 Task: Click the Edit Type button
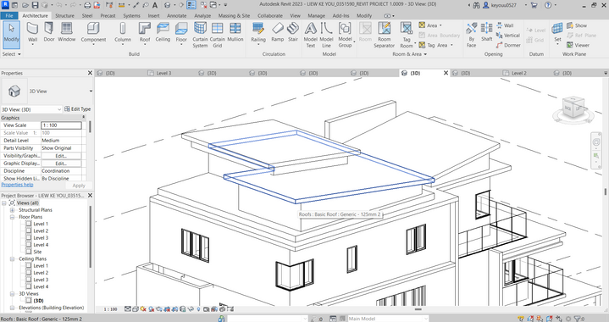pyautogui.click(x=77, y=109)
